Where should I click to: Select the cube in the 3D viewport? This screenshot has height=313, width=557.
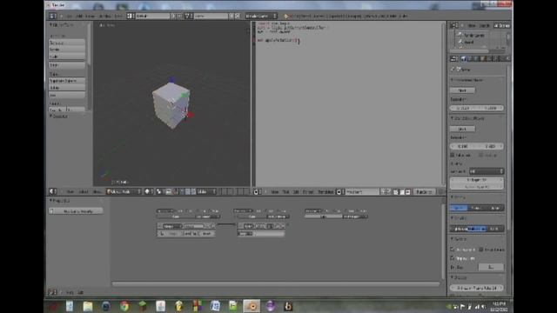coord(171,106)
